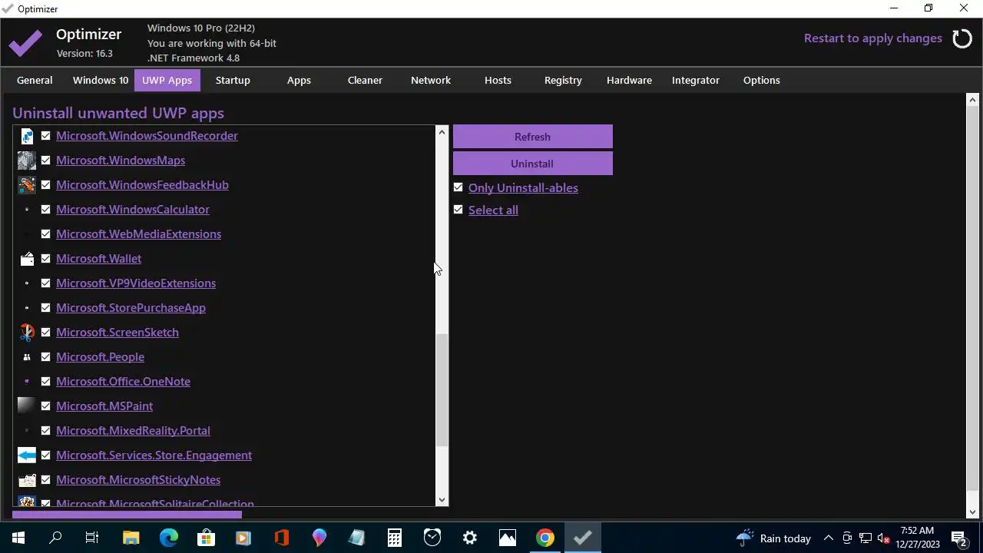The width and height of the screenshot is (983, 553).
Task: Toggle Select all checkbox
Action: pos(458,210)
